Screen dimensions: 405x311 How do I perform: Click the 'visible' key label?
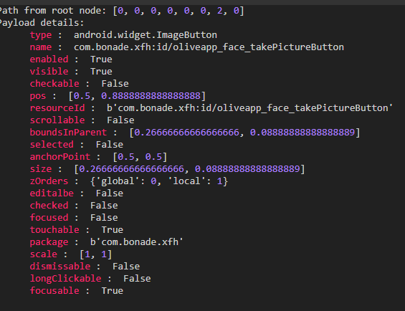49,72
